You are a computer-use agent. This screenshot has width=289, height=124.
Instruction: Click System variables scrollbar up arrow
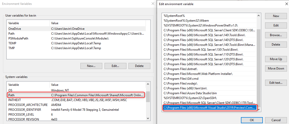click(148, 84)
